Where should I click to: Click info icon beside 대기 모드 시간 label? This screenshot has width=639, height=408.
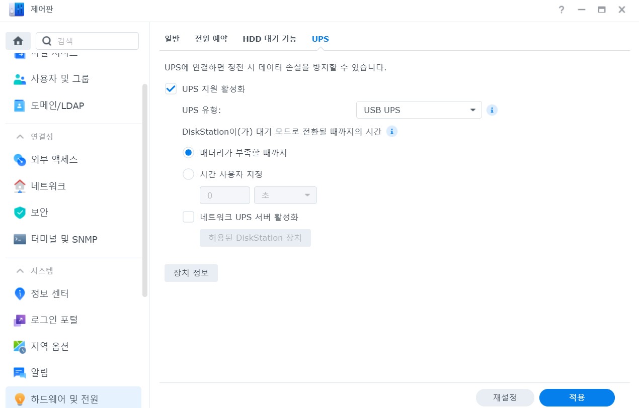391,132
